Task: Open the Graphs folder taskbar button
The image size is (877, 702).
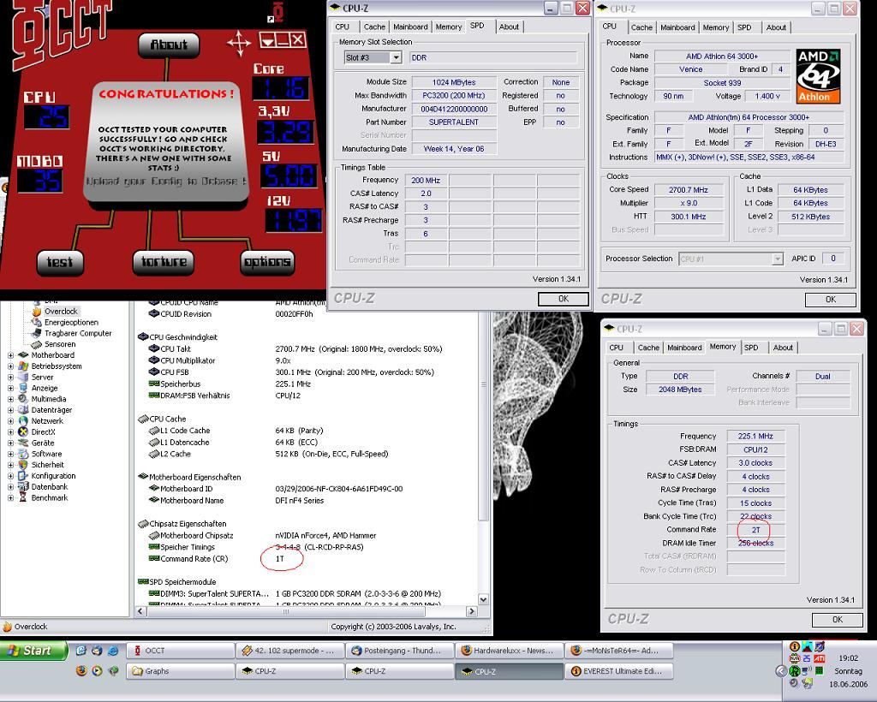Action: coord(180,671)
